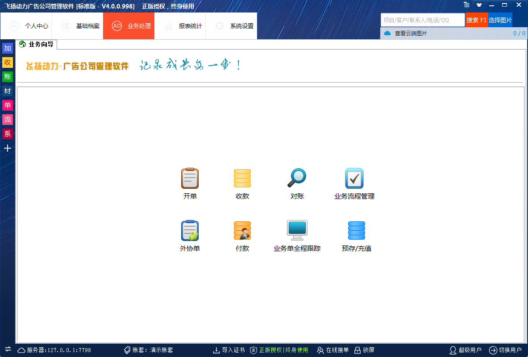Screen dimensions: 528x357
Task: Open the 报表统计 menu
Action: pyautogui.click(x=183, y=26)
